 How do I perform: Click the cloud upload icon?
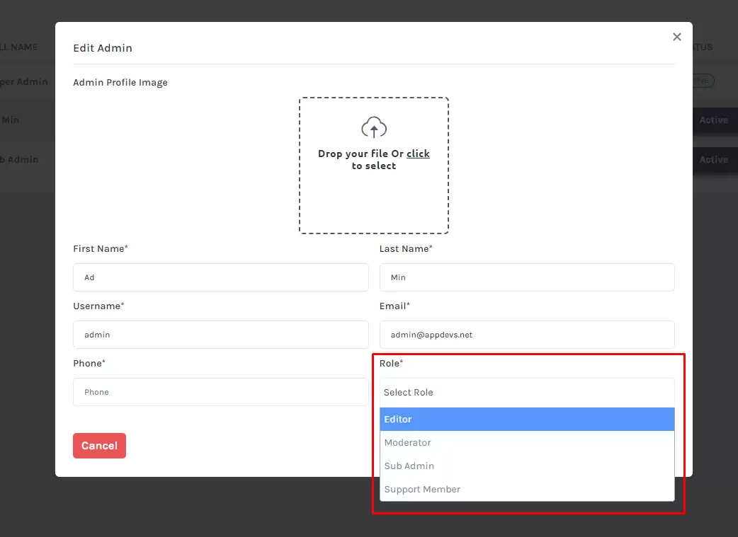pyautogui.click(x=374, y=127)
